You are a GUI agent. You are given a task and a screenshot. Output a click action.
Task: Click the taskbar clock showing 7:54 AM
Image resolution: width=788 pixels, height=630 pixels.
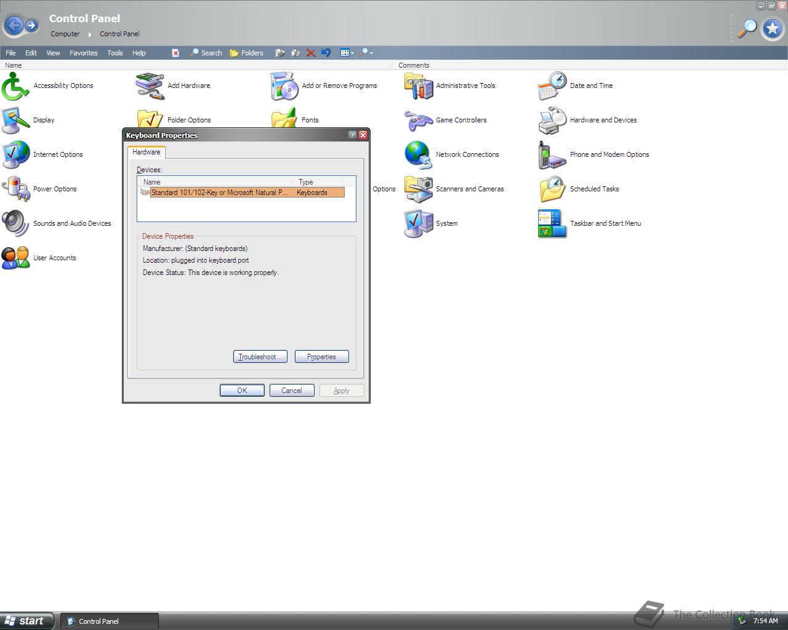[765, 621]
